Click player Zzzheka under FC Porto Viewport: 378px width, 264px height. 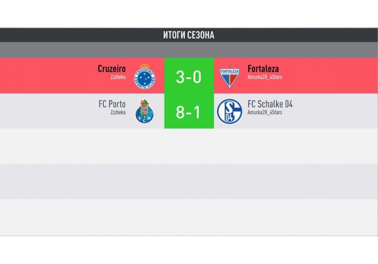[x=118, y=112]
